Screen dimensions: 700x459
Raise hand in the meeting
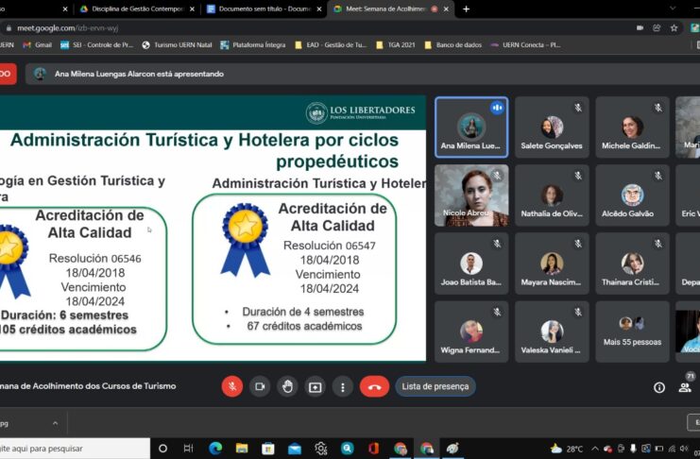tap(287, 386)
